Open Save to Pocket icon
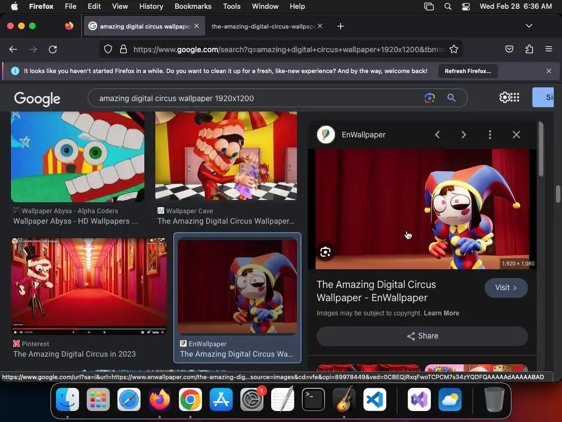 pos(509,49)
